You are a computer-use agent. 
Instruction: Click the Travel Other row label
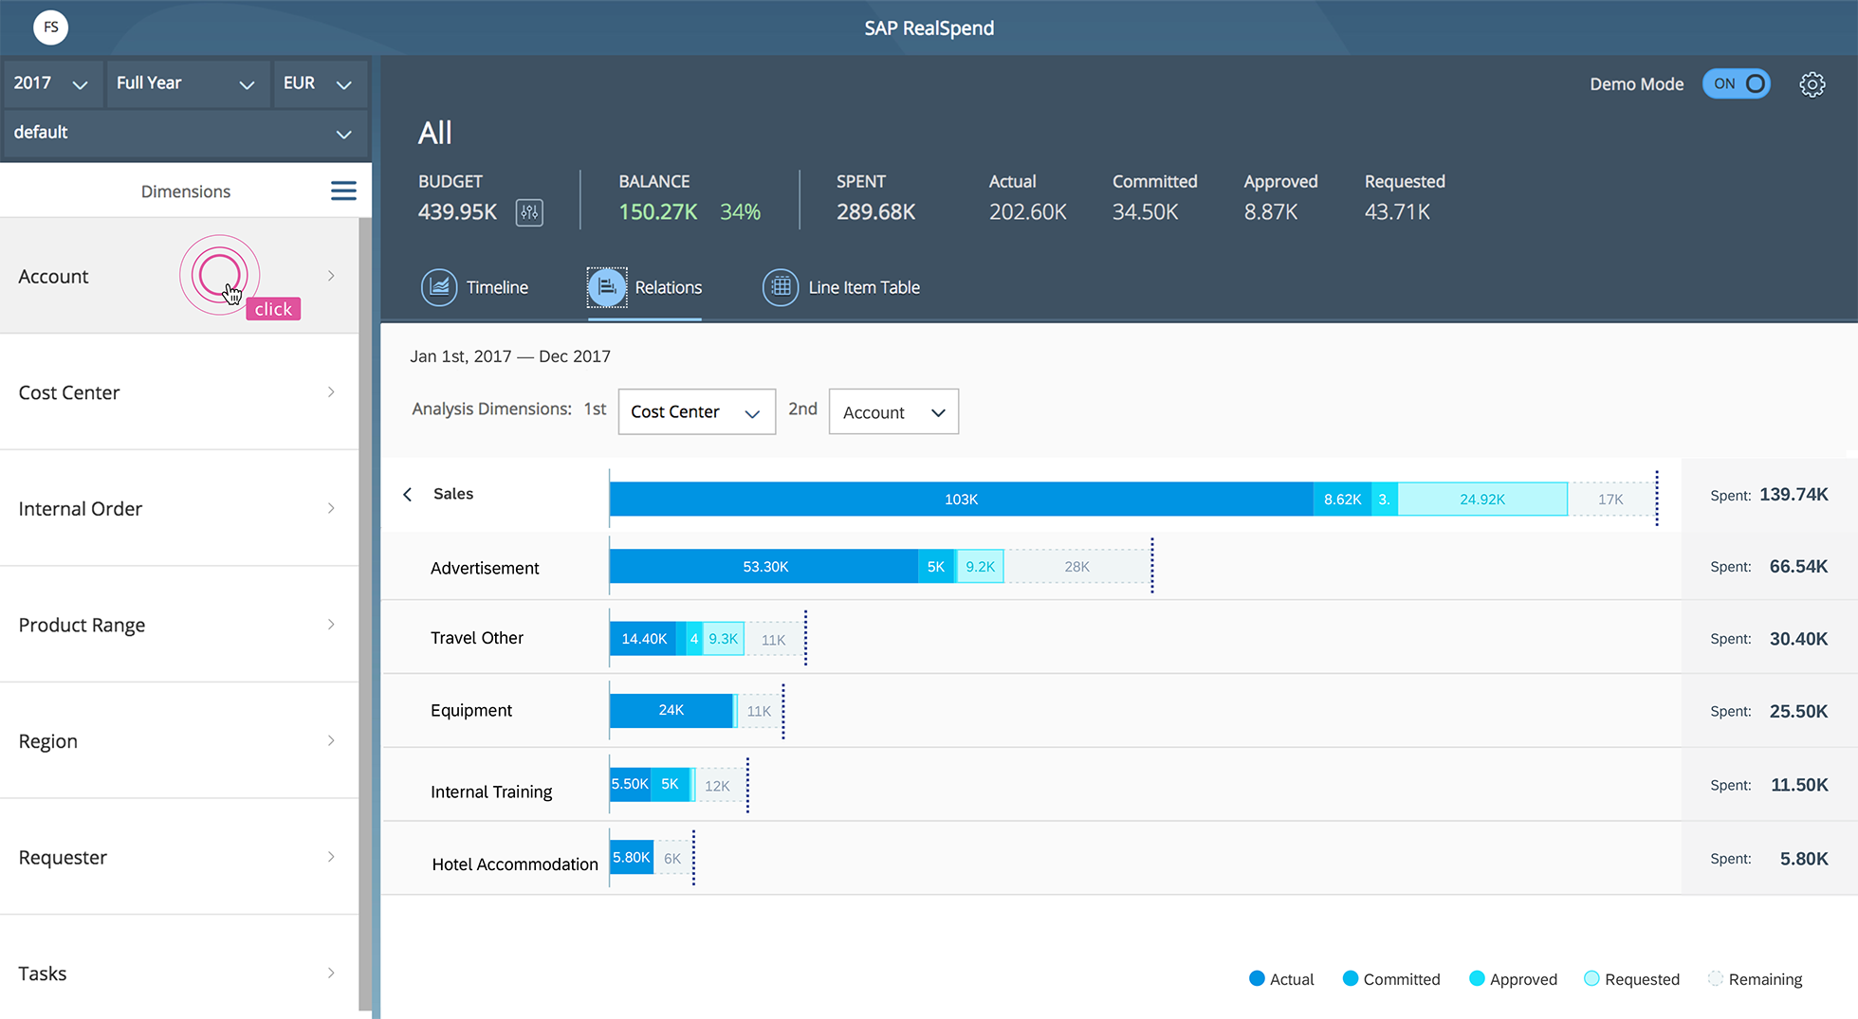coord(477,638)
